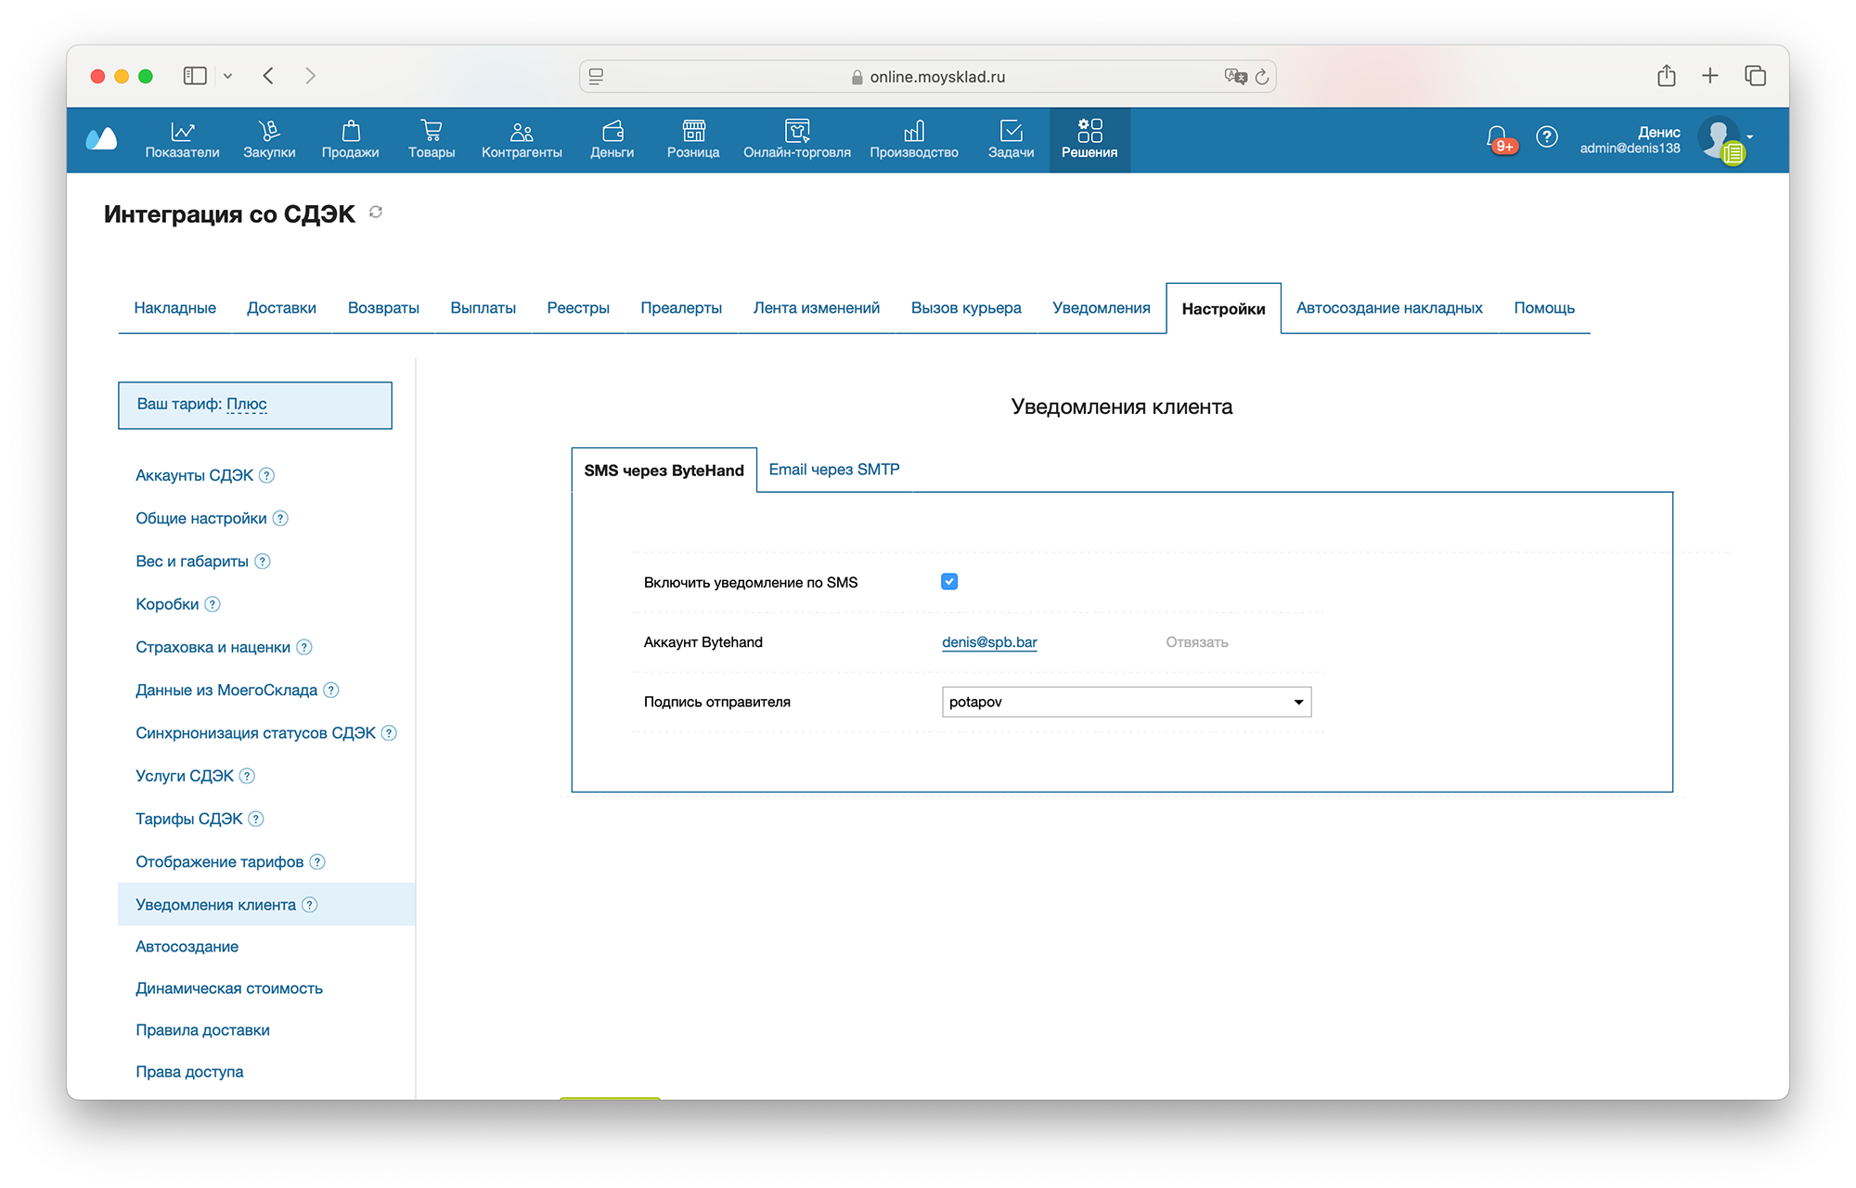Click the denis@spb.bar account link
This screenshot has width=1856, height=1188.
pyautogui.click(x=989, y=642)
